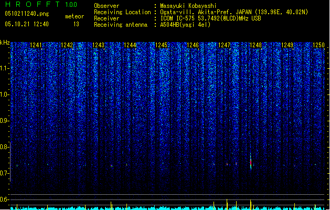Viewport: 330px width, 210px height.
Task: Click the date stamp 05.10.21 12:40
Action: [27, 24]
